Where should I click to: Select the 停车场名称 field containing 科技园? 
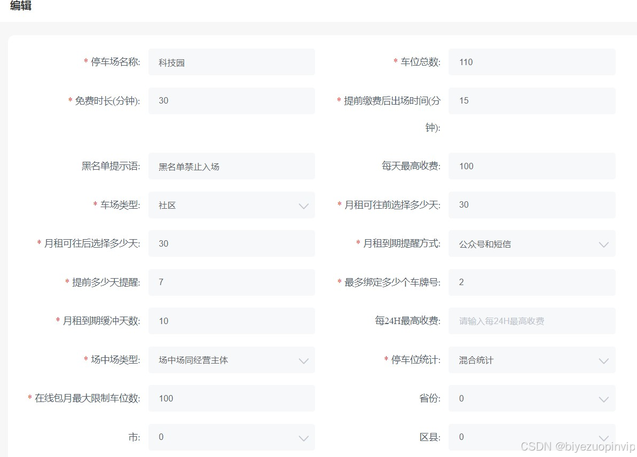click(231, 61)
